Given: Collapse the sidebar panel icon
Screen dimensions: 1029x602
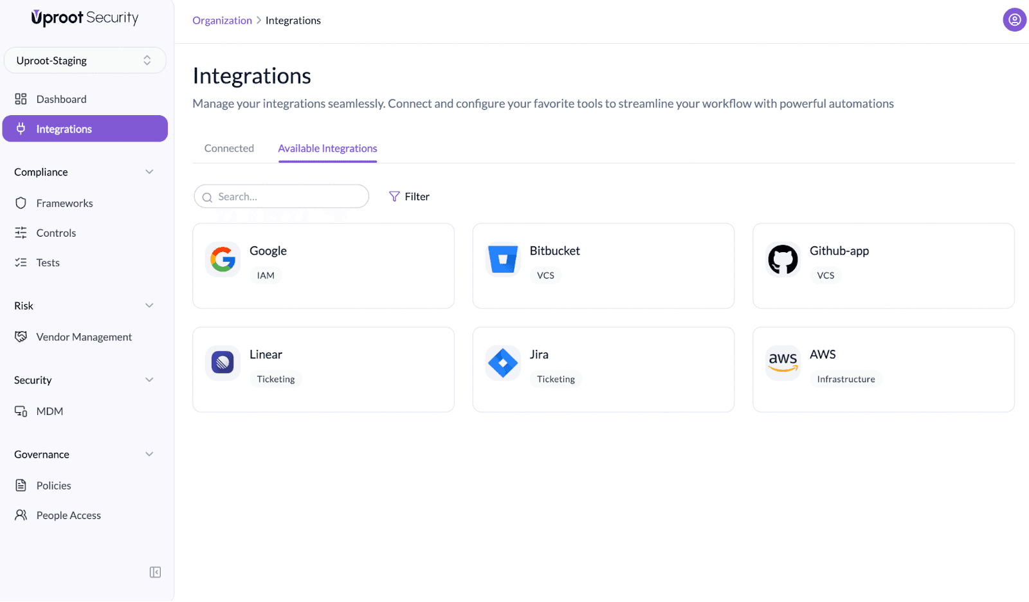Looking at the screenshot, I should point(155,572).
